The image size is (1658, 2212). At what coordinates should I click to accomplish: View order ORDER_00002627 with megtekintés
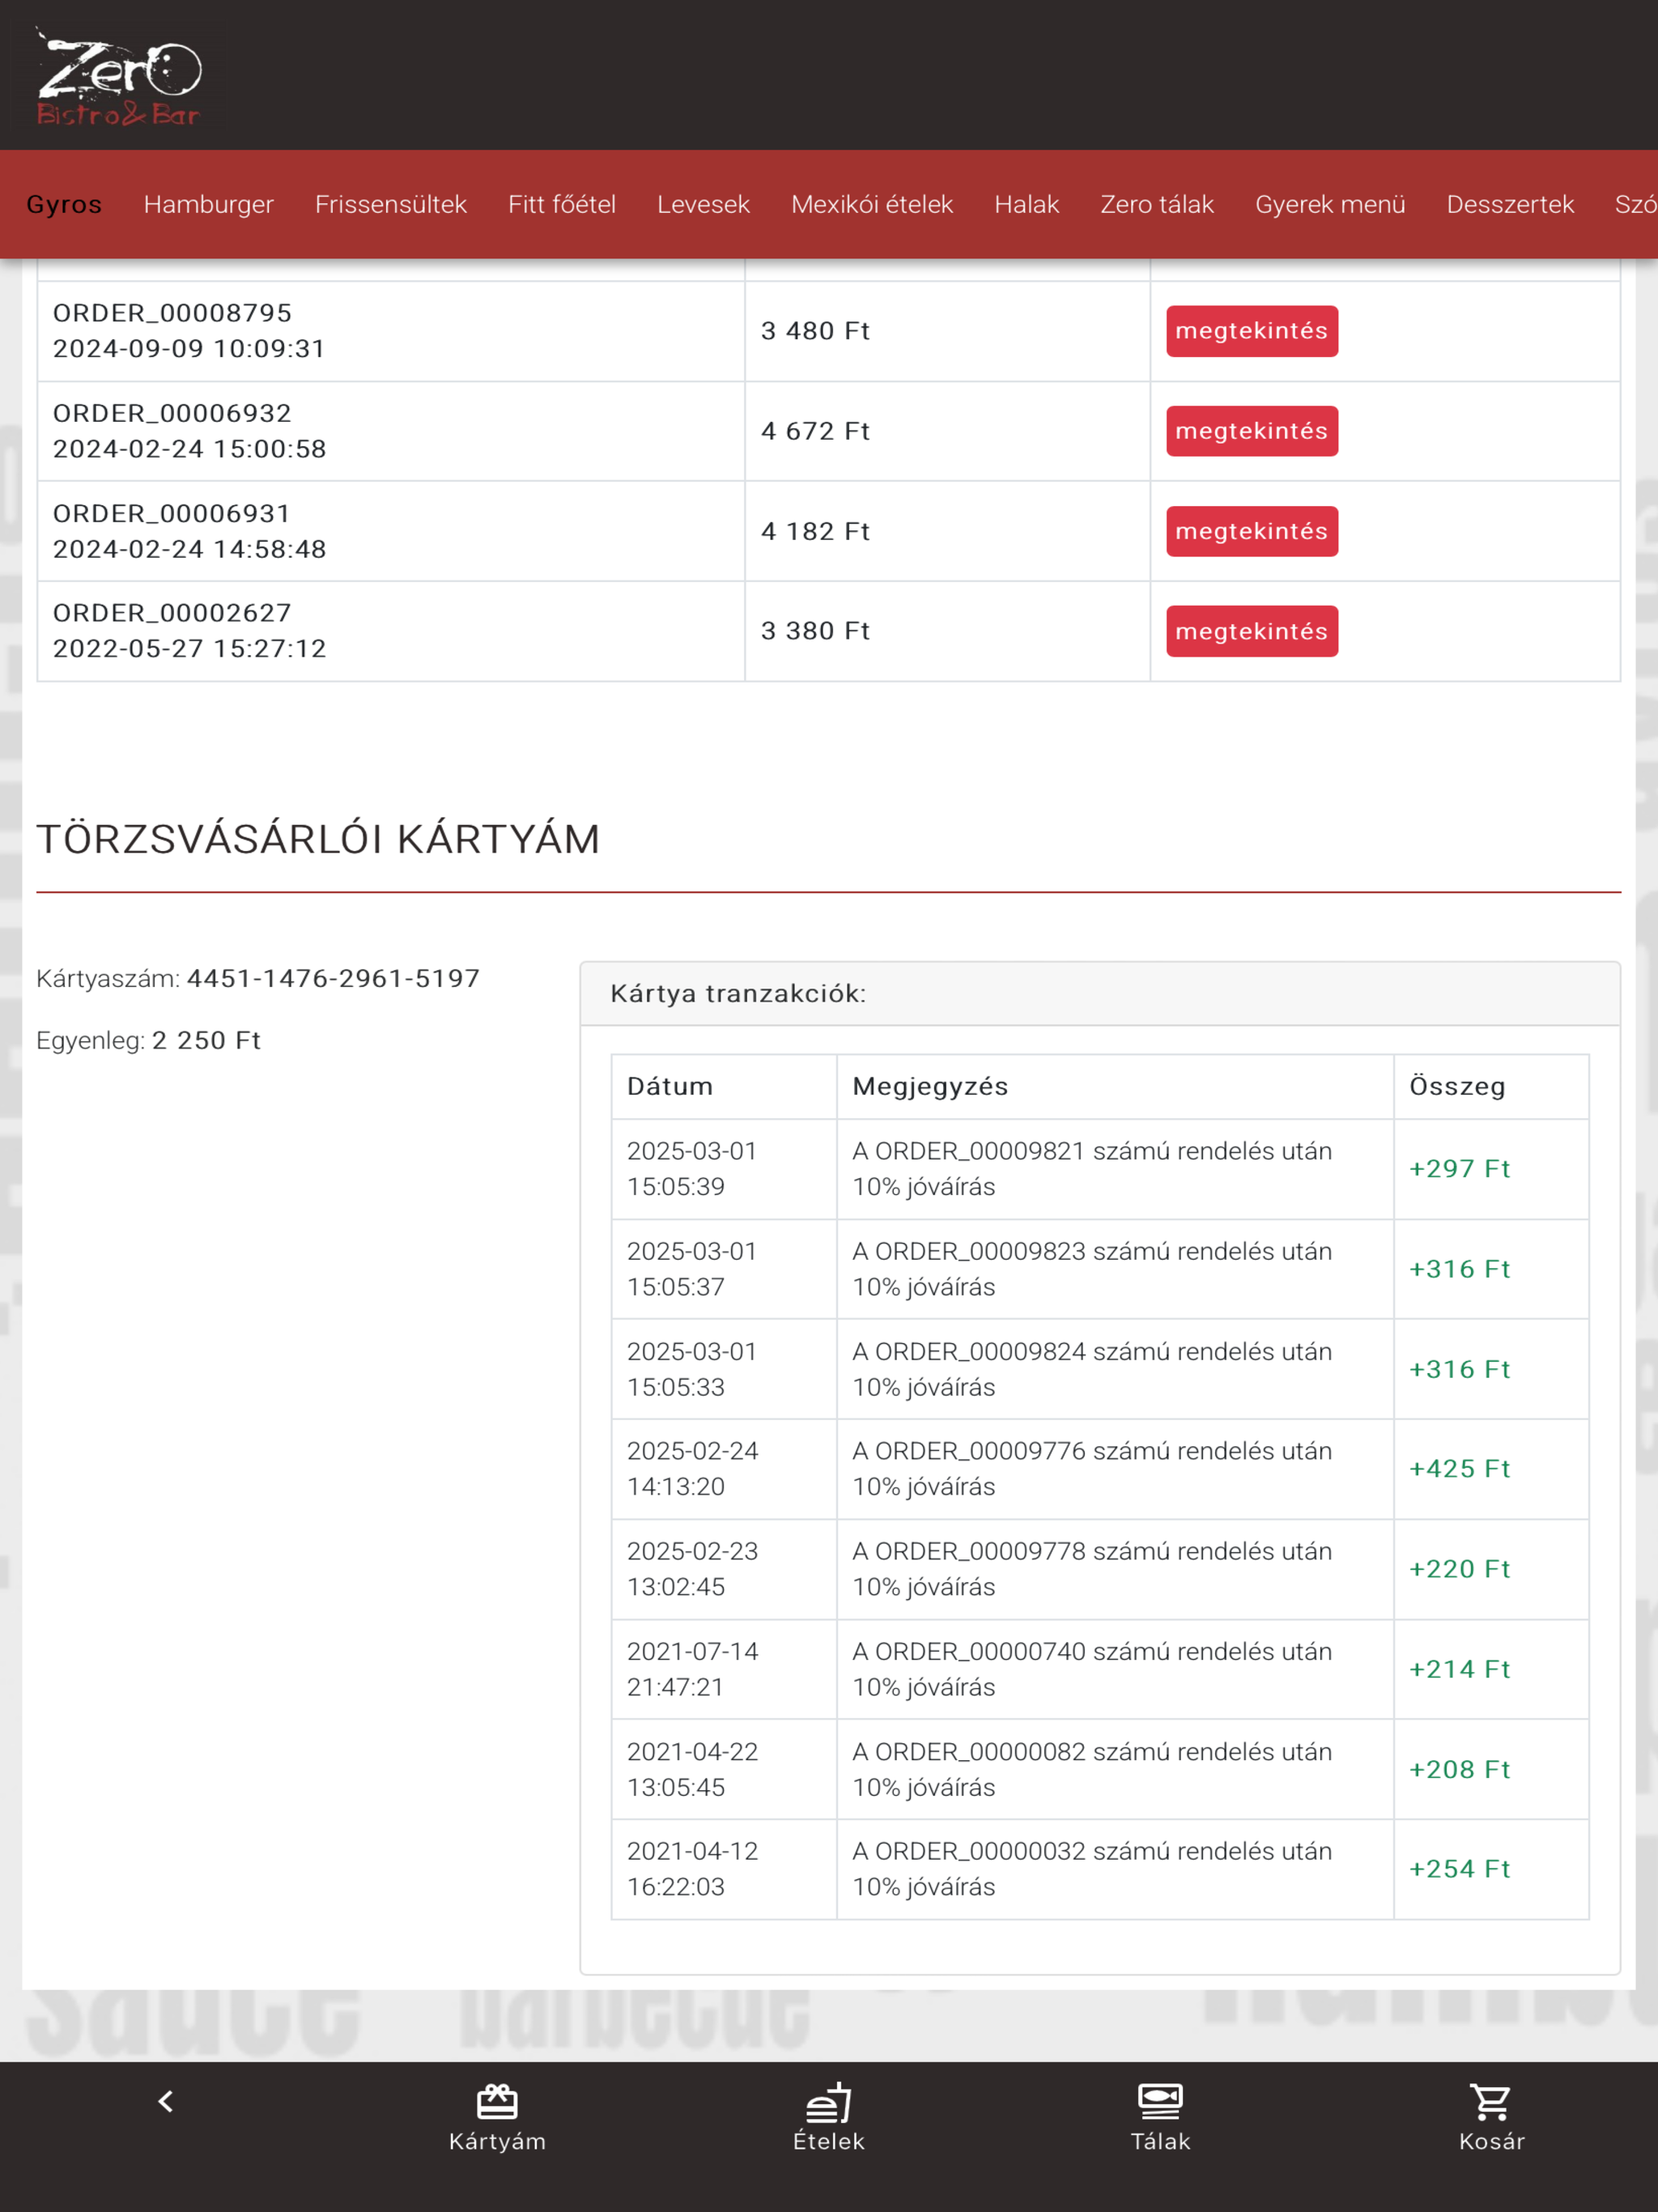click(1251, 631)
